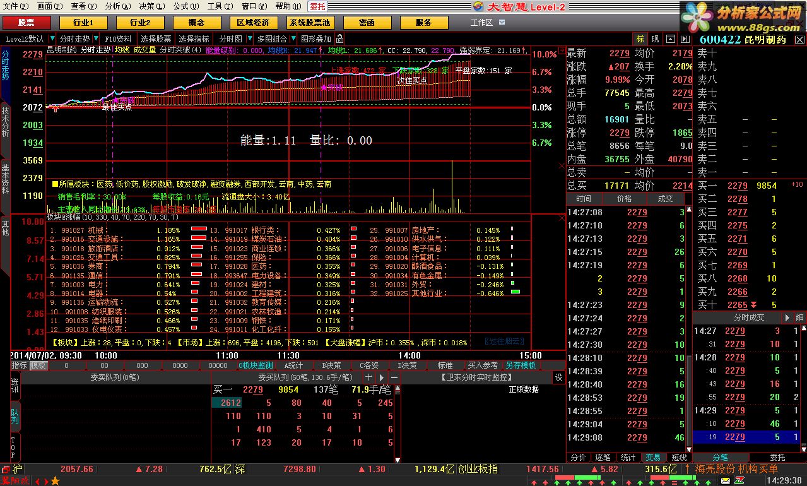Click the arrow button next to 分时成交

pyautogui.click(x=787, y=317)
